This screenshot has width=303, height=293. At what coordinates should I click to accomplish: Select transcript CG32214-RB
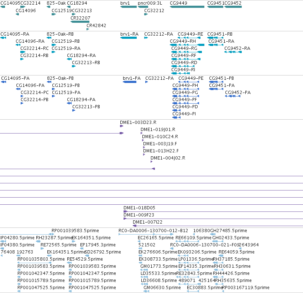[x=34, y=56]
